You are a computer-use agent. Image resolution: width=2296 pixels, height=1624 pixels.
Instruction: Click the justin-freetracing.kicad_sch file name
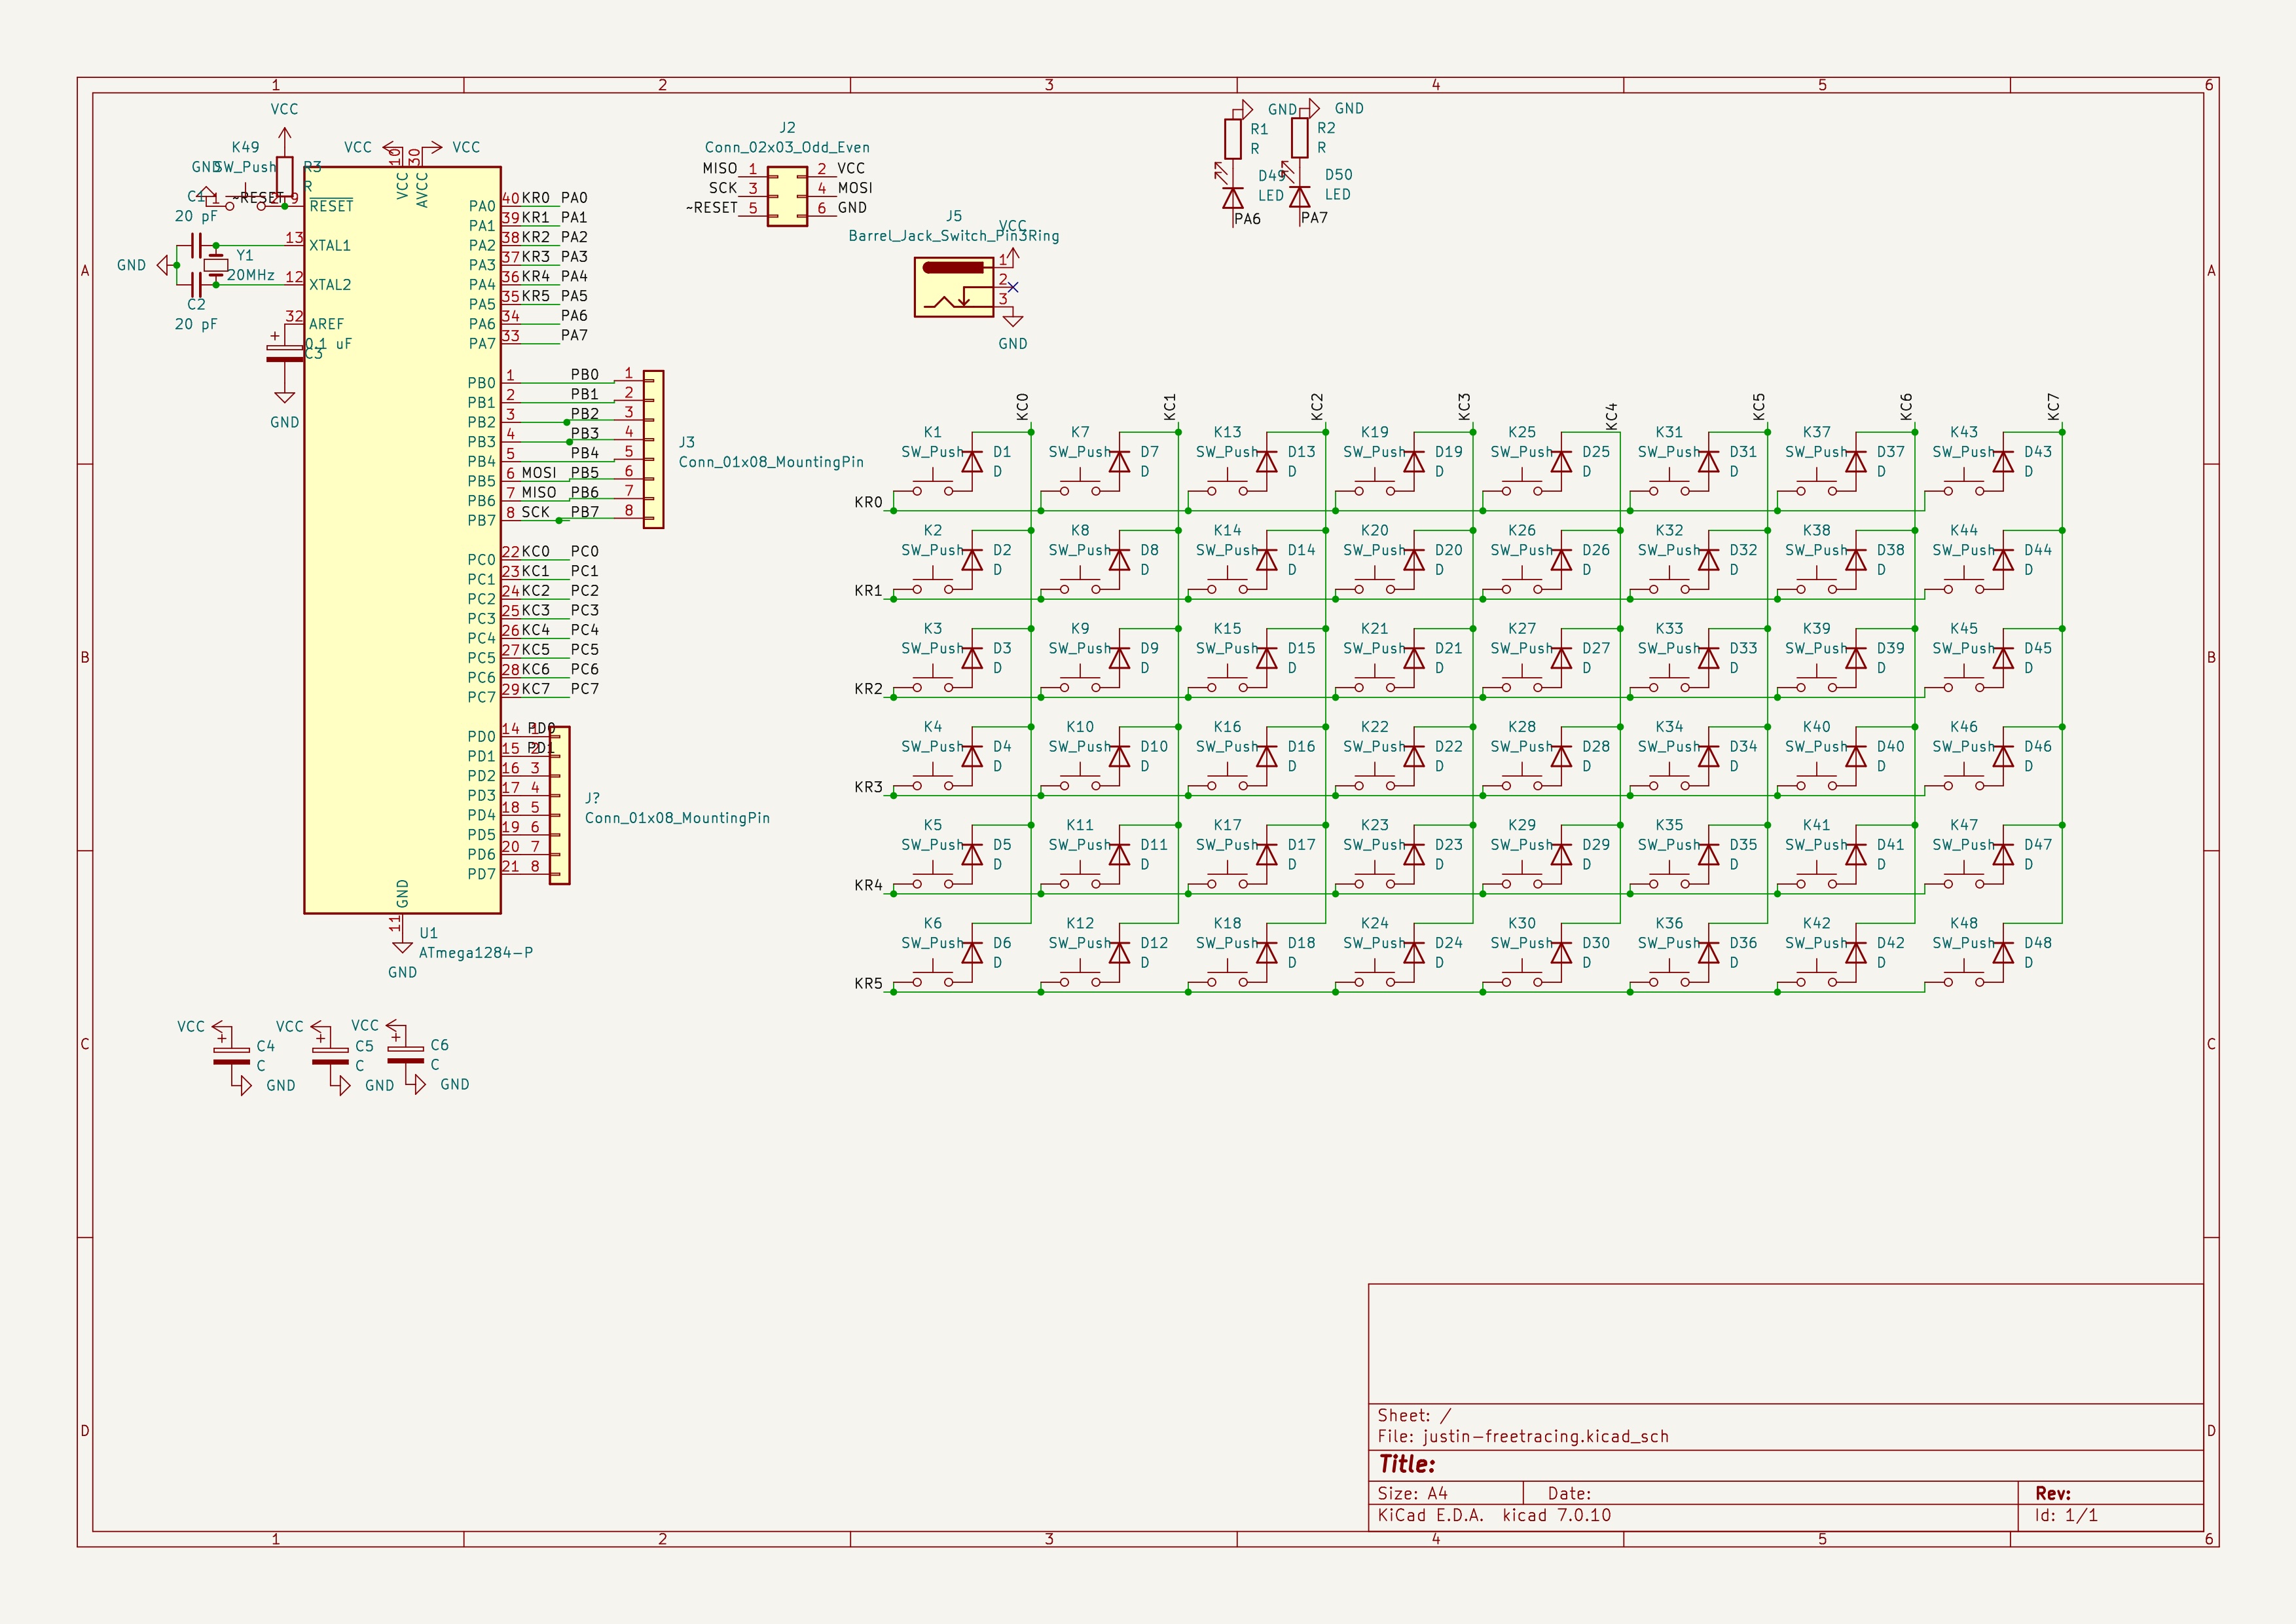click(1545, 1436)
